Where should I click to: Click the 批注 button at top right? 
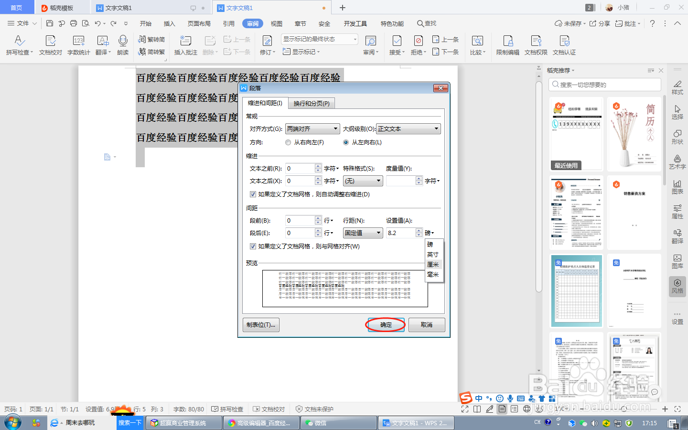tap(628, 23)
